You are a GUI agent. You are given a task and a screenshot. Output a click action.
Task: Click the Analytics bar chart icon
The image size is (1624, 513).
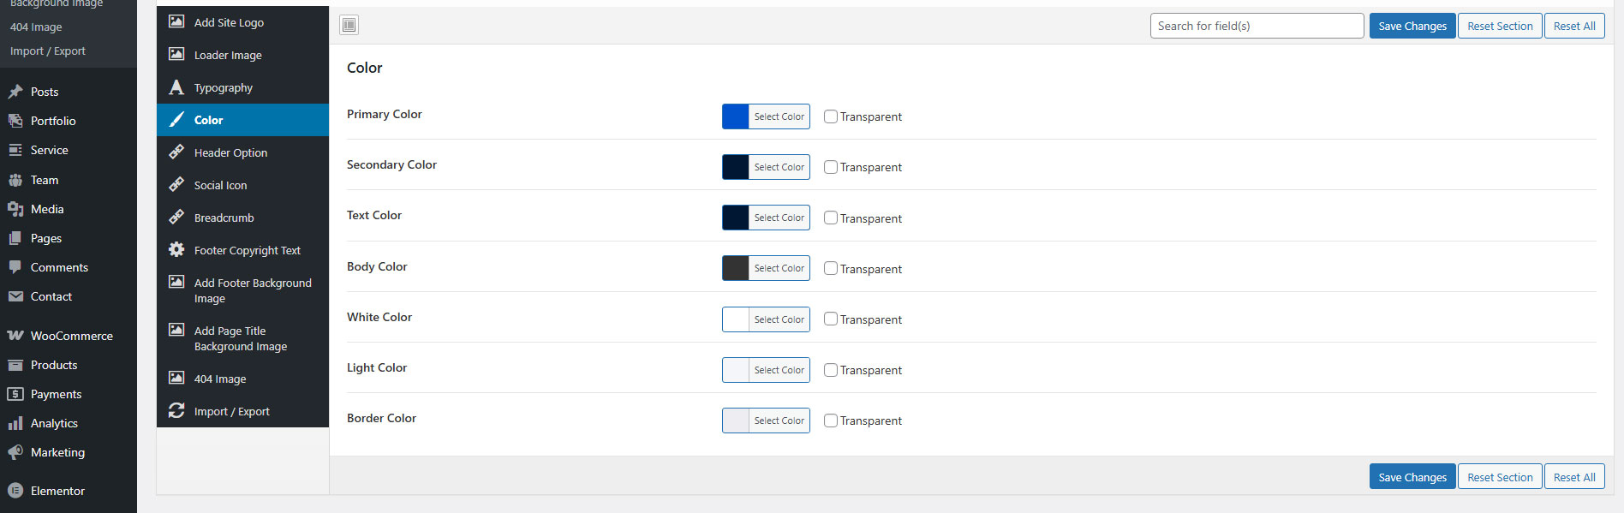pos(15,423)
